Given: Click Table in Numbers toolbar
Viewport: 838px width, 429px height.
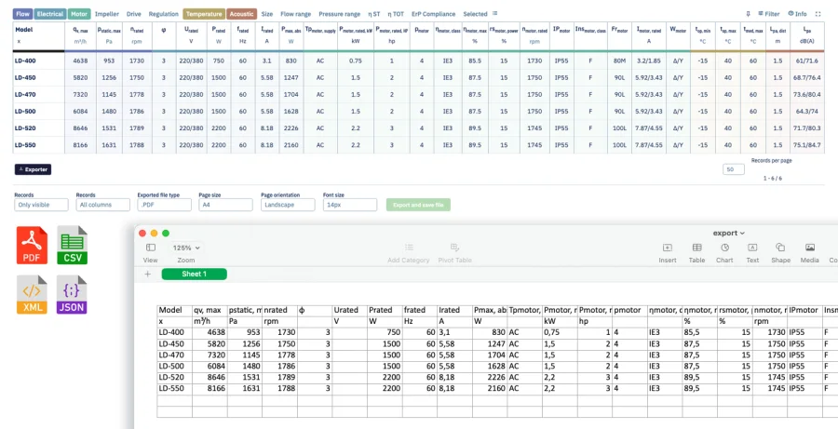Looking at the screenshot, I should [x=696, y=253].
